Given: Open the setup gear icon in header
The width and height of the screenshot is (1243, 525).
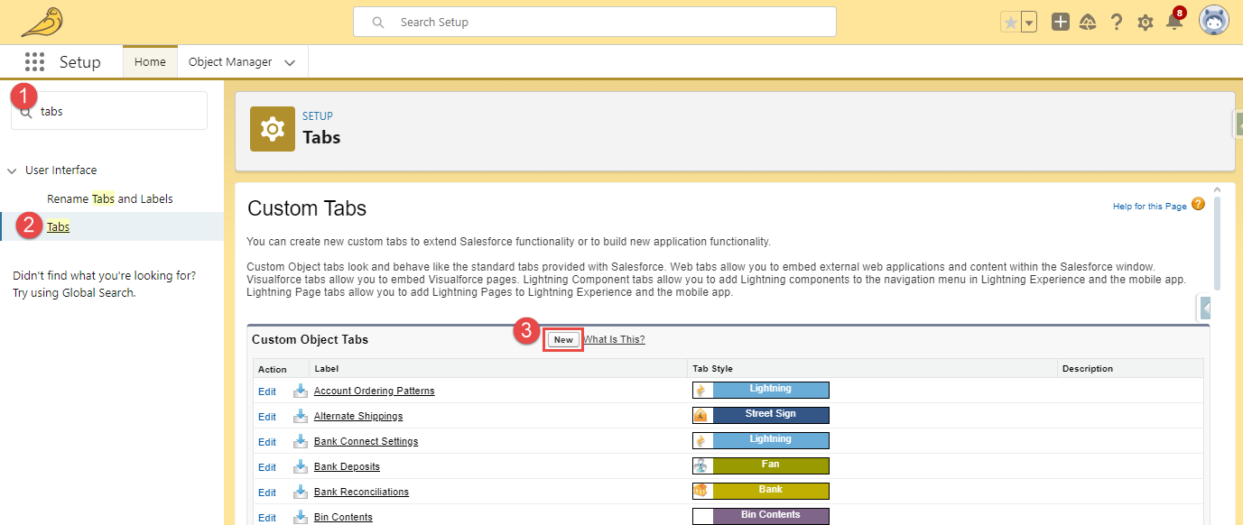Looking at the screenshot, I should (x=1146, y=23).
